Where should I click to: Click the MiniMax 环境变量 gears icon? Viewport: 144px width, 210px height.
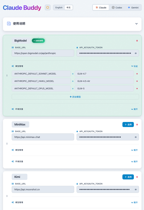click(13, 161)
